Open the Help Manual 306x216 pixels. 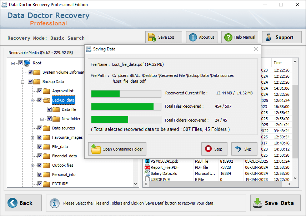coord(240,37)
